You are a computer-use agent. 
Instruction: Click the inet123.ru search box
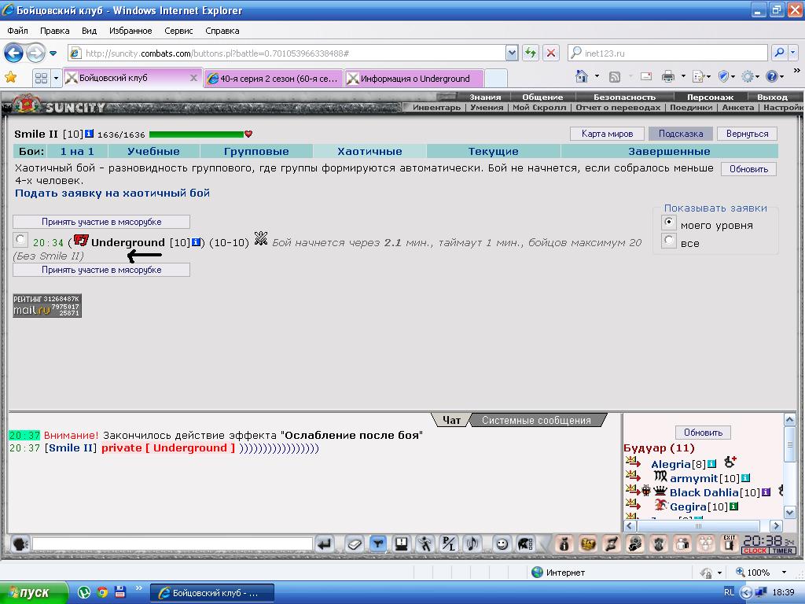coord(667,53)
